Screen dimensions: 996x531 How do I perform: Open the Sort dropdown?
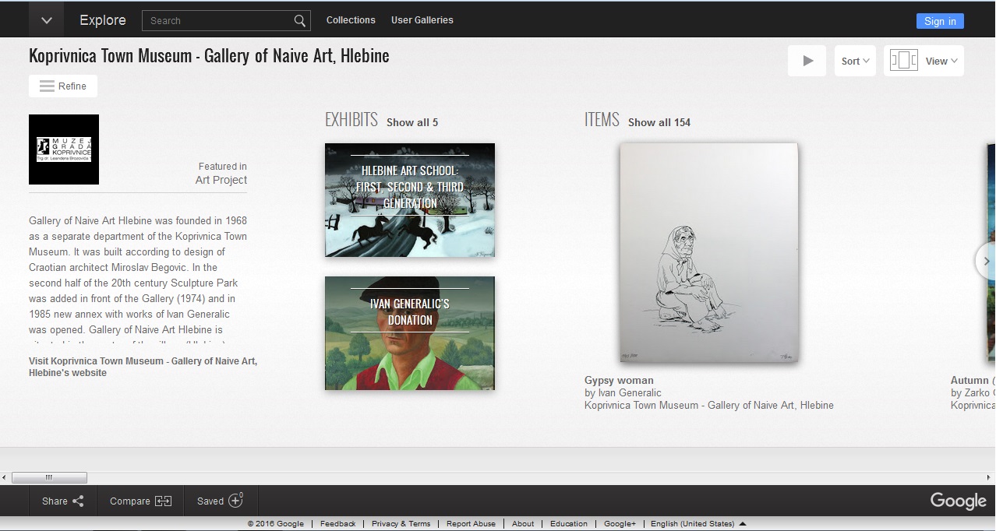click(x=856, y=61)
